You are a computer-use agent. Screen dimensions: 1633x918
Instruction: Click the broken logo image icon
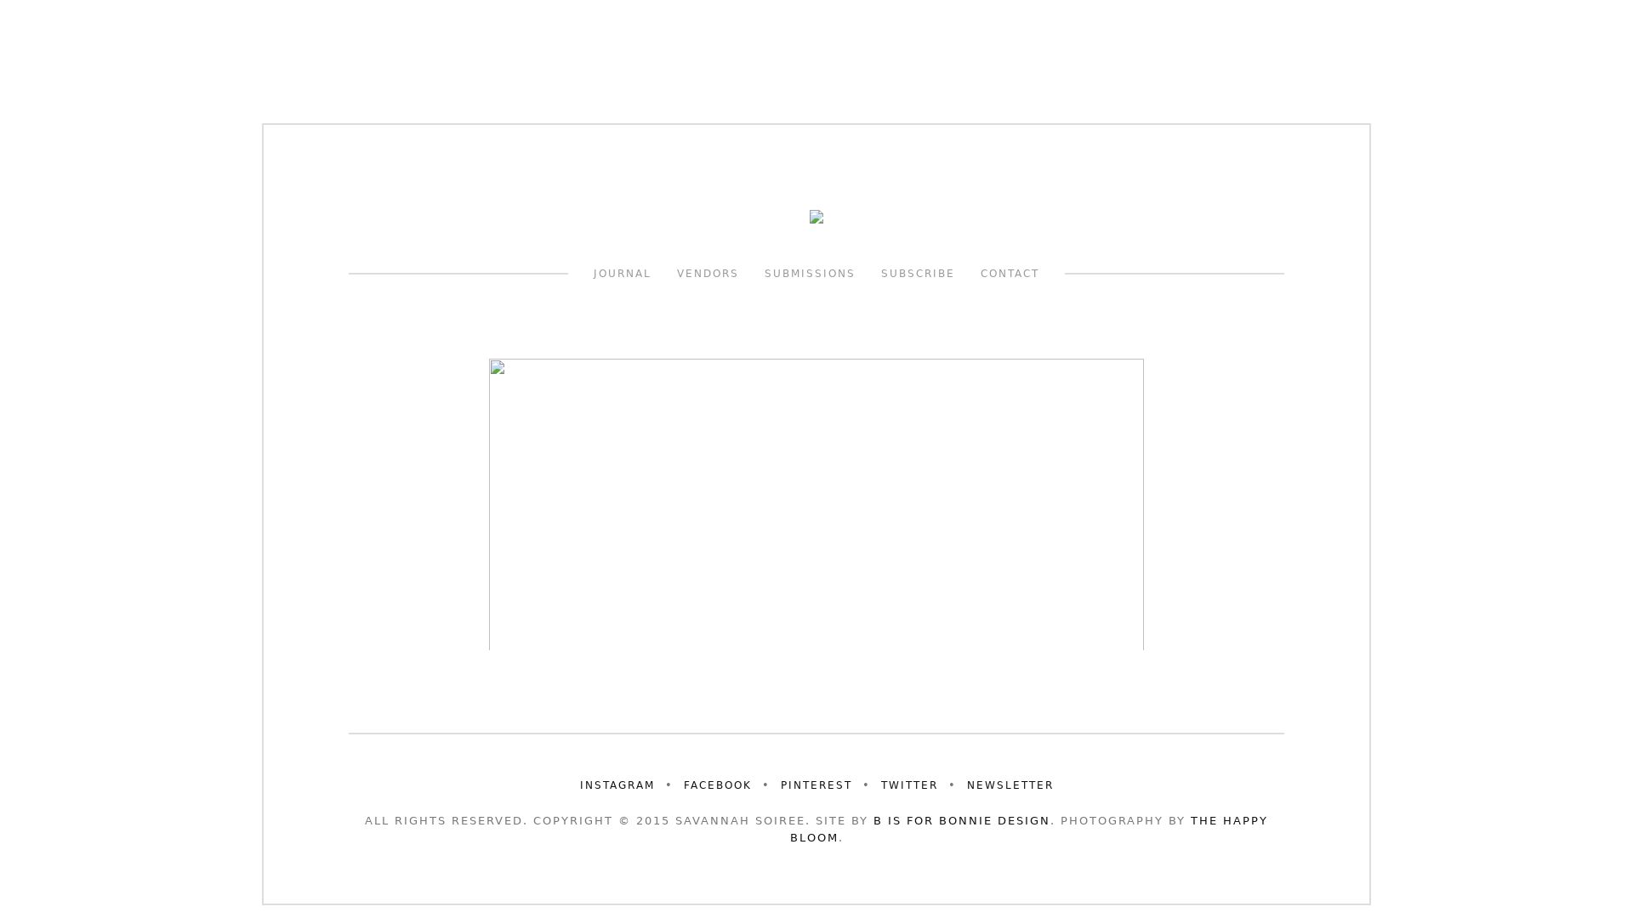click(x=816, y=218)
